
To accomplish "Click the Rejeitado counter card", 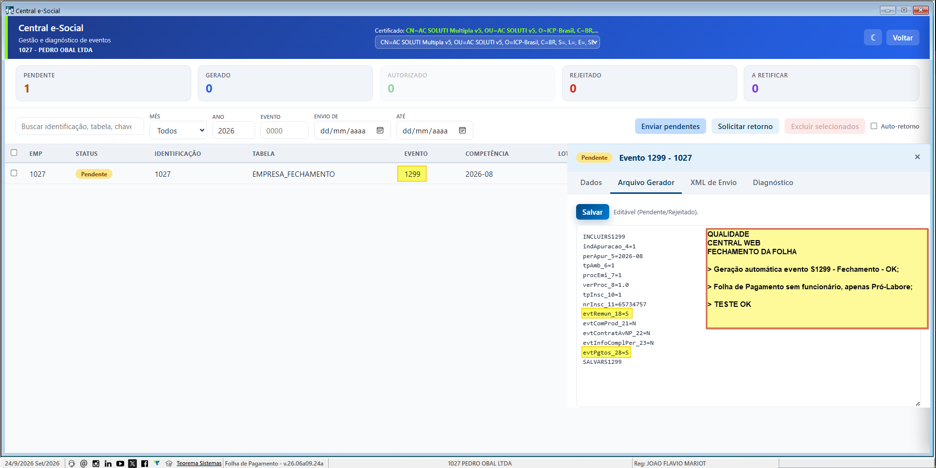I will [x=650, y=83].
